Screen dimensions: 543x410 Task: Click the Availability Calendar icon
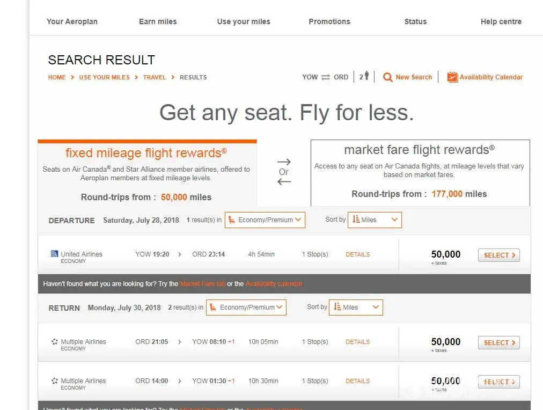coord(452,77)
